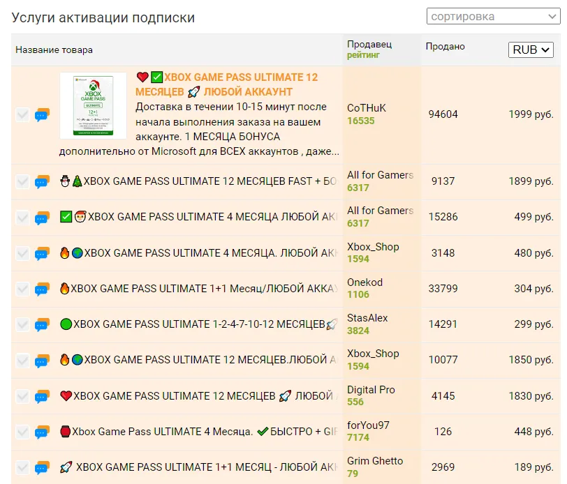Click seller name CoTHuK
Image resolution: width=567 pixels, height=484 pixels.
tap(367, 108)
